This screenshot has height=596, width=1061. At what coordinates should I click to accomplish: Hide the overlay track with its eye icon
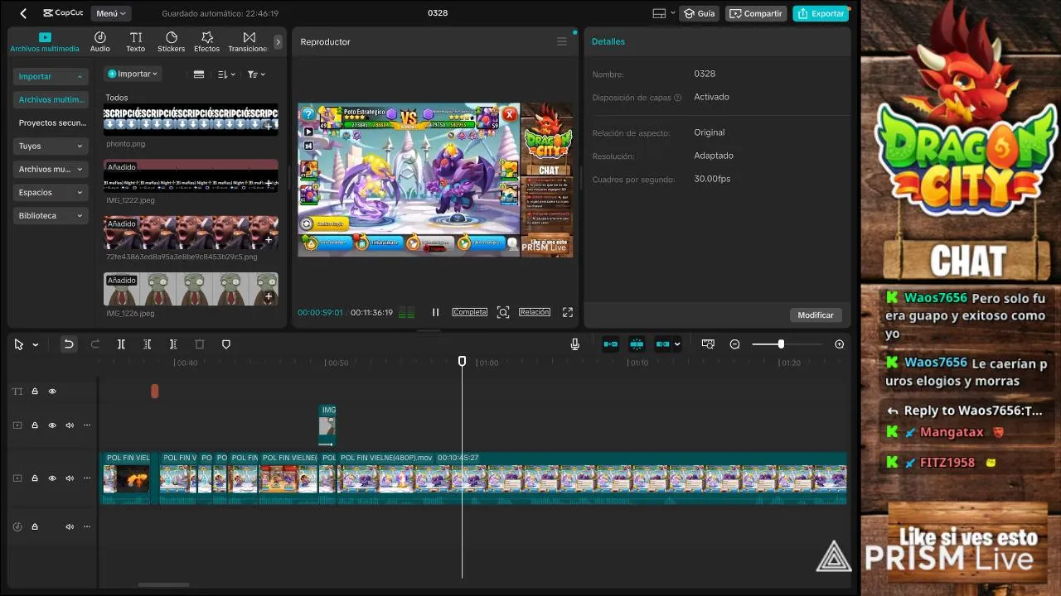coord(52,425)
